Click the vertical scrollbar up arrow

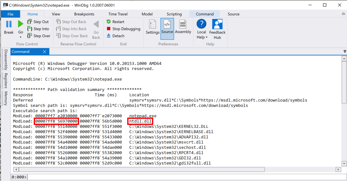click(344, 59)
